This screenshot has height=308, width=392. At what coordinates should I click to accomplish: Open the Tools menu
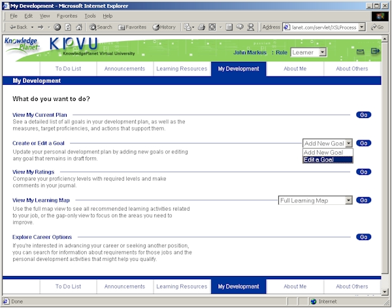(x=90, y=16)
